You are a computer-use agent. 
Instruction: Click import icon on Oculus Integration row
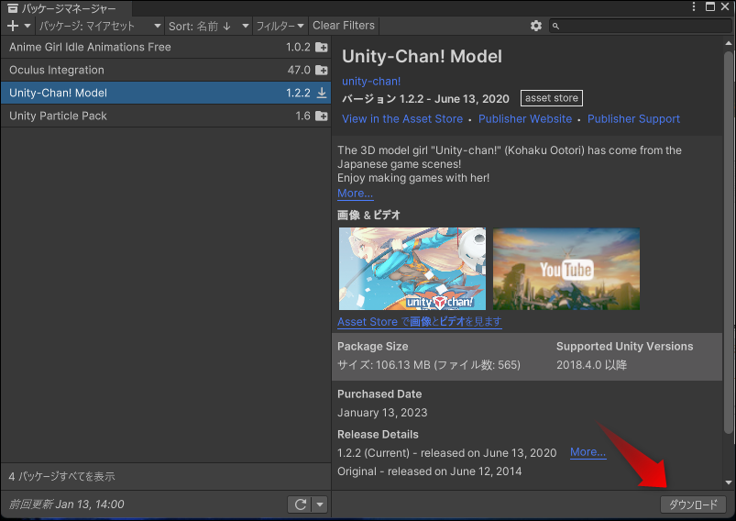point(322,70)
